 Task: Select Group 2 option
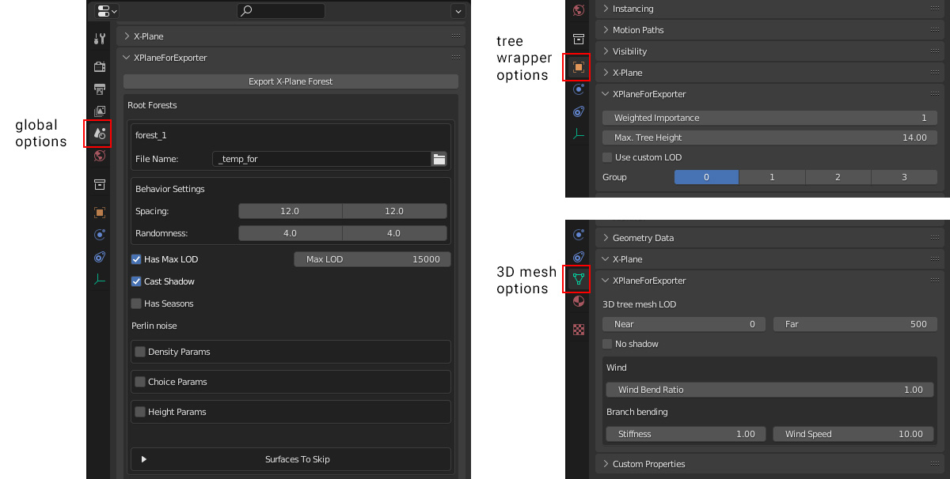[838, 178]
